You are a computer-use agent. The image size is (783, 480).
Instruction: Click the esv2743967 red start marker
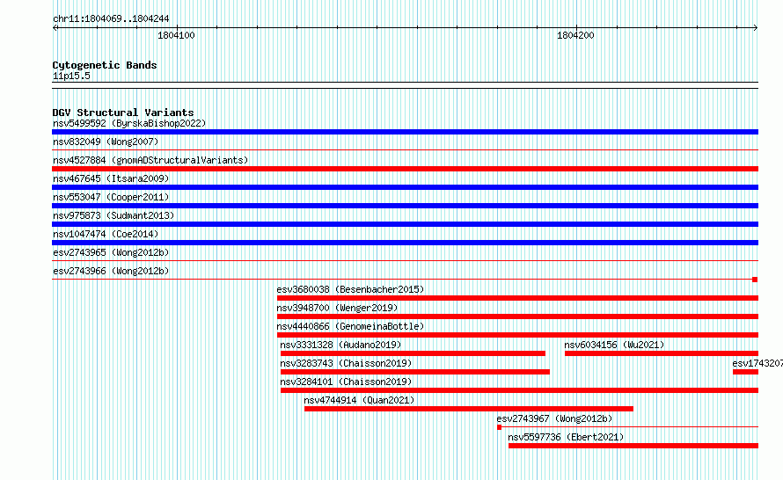click(x=500, y=427)
